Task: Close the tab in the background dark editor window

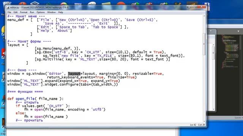Action: (211, 31)
